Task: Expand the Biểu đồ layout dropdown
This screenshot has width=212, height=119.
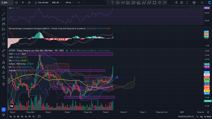Action: (57, 2)
